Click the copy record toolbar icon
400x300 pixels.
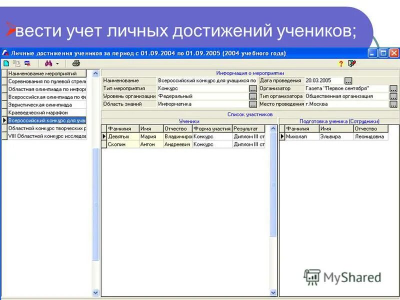click(17, 63)
